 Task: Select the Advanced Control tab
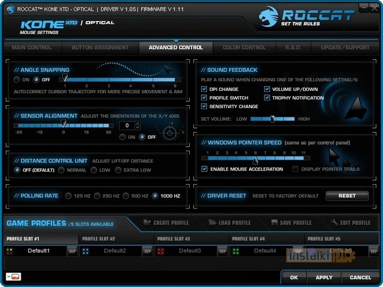click(x=176, y=48)
